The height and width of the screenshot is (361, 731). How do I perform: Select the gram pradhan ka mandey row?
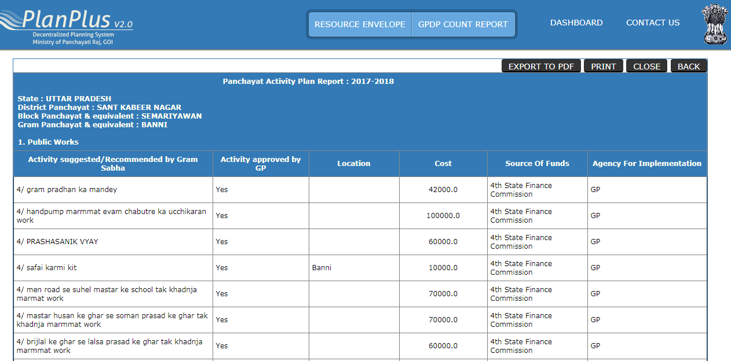67,190
